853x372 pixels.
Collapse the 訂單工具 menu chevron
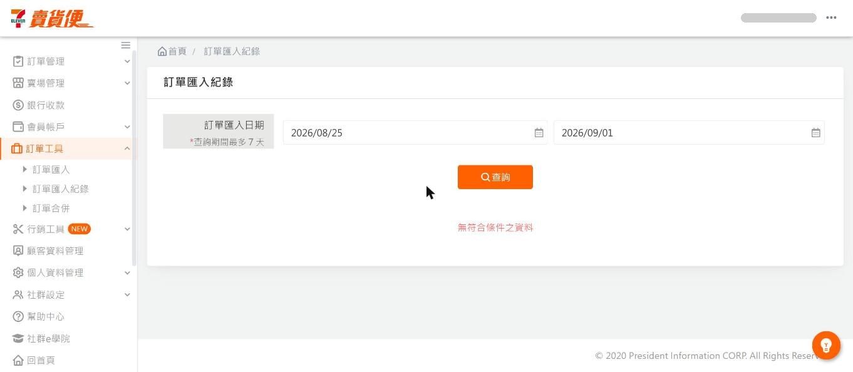click(x=127, y=148)
